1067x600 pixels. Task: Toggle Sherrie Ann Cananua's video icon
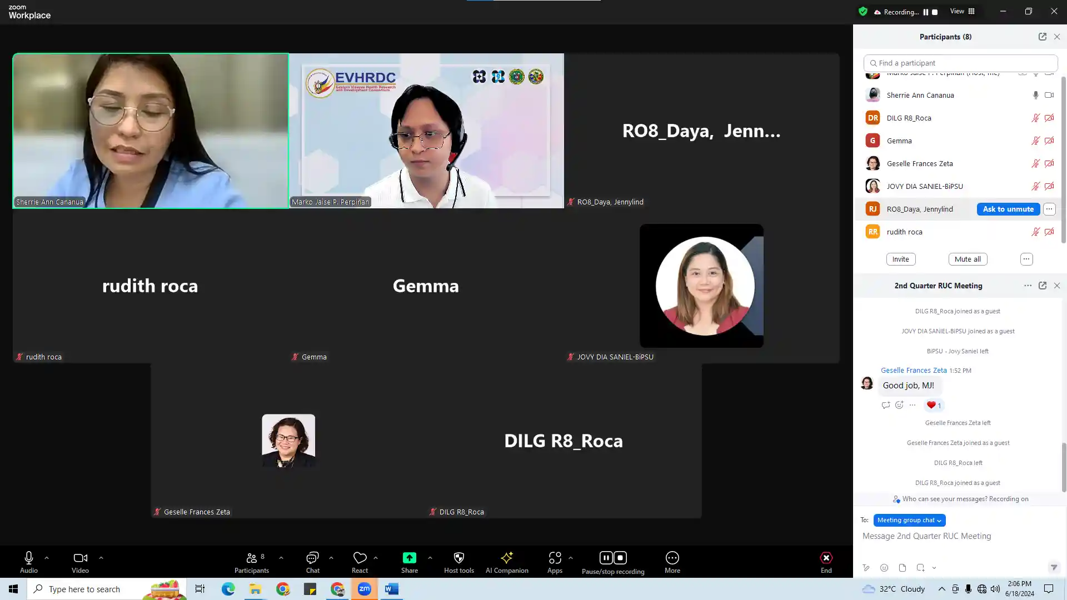coord(1049,95)
